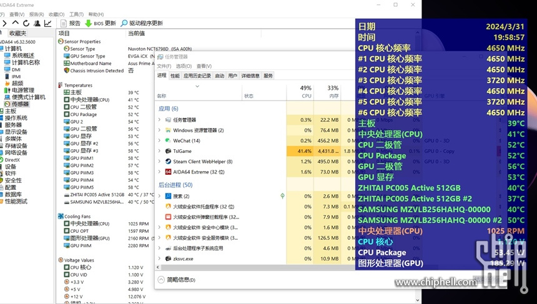Sort processes by the 内存 column
537x304 pixels.
(327, 92)
